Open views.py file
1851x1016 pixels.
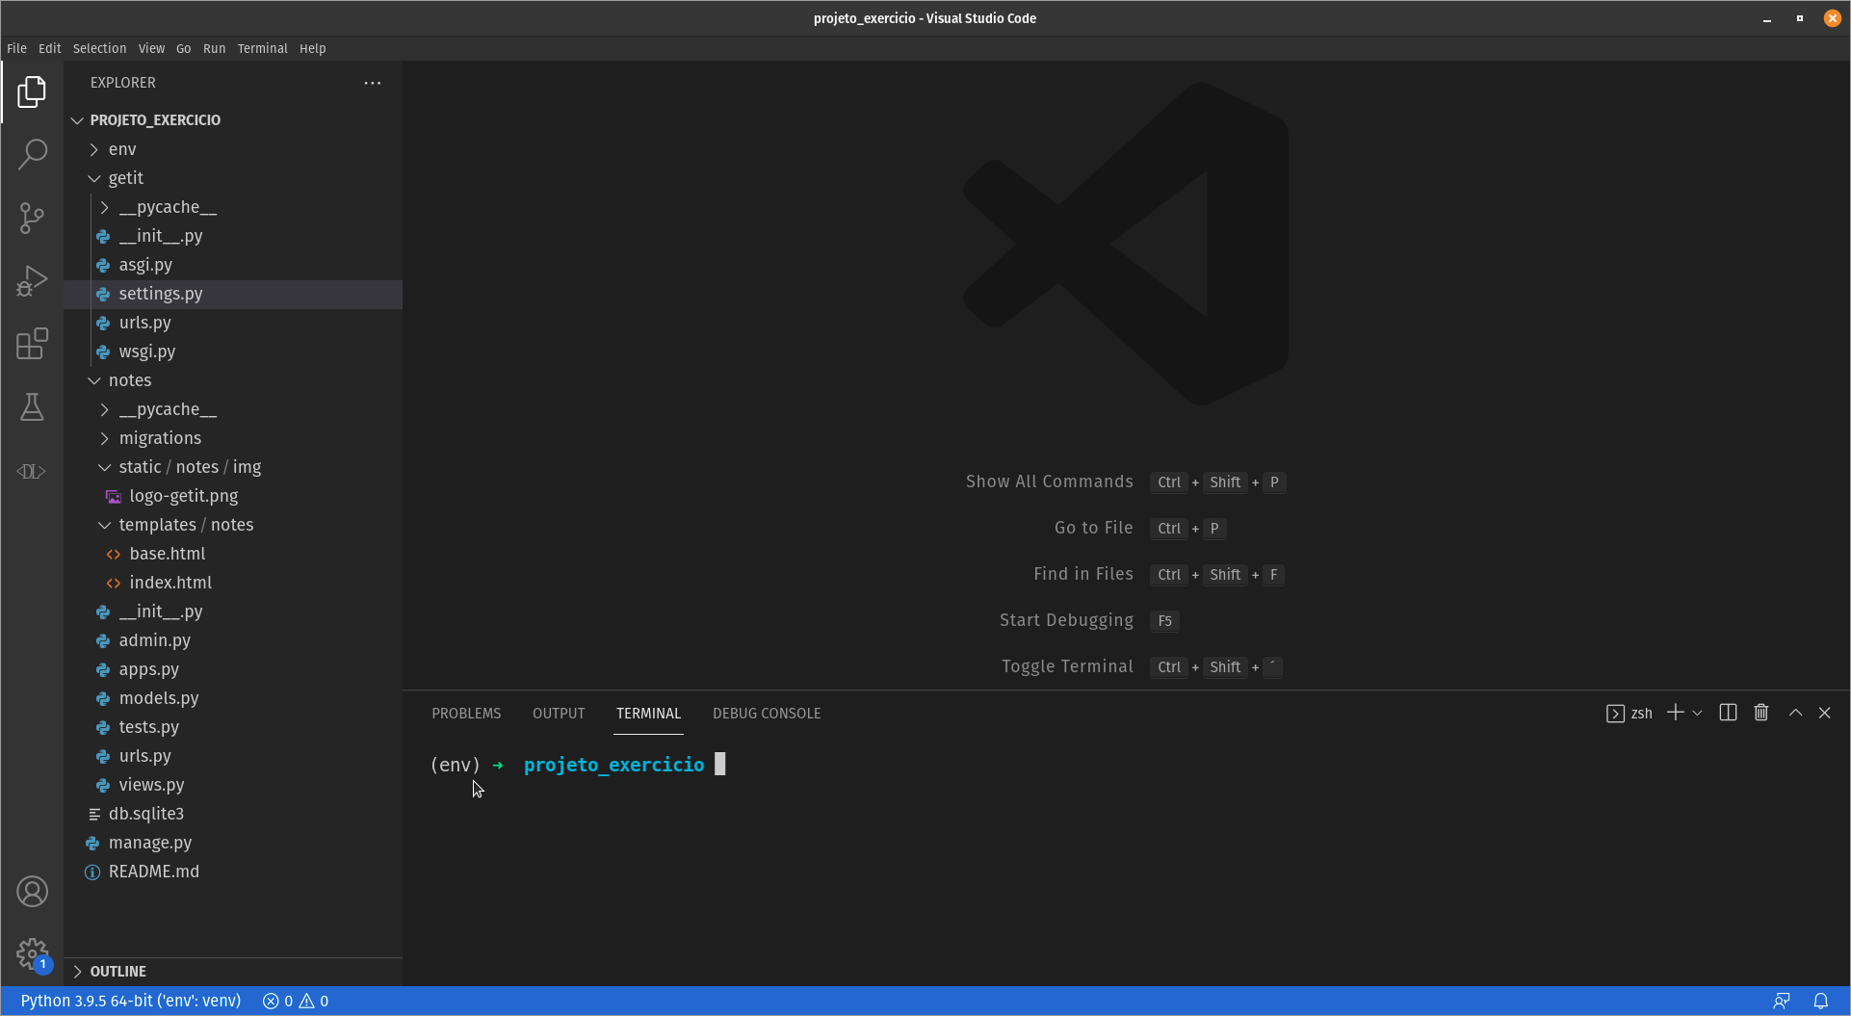point(233,785)
